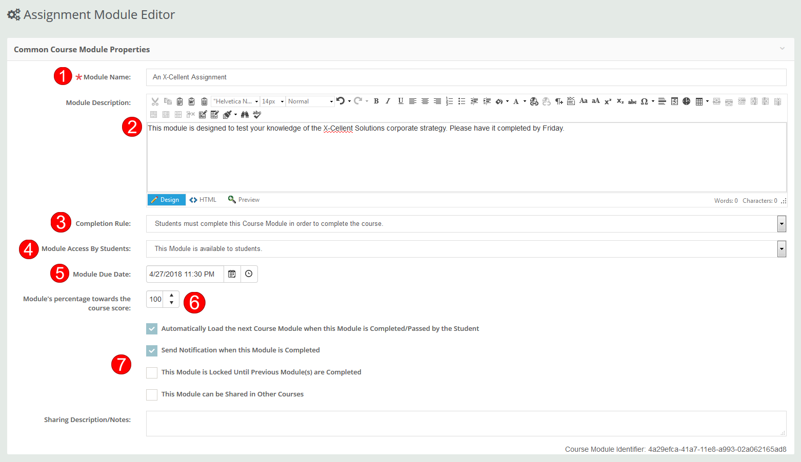Select the Superscript icon
This screenshot has height=462, width=801.
pos(607,101)
